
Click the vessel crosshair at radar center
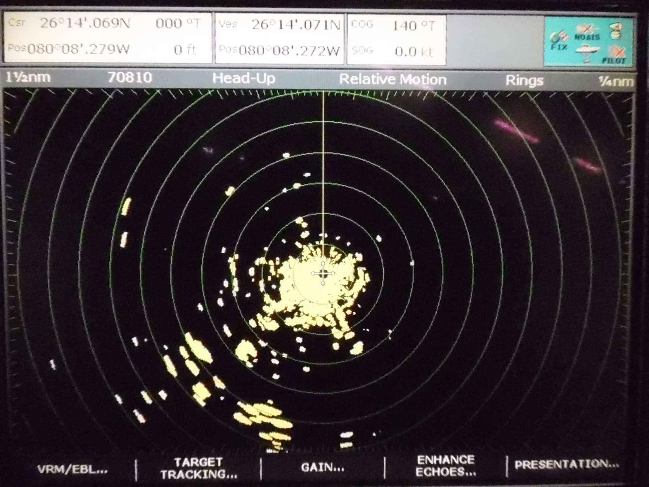pyautogui.click(x=323, y=273)
